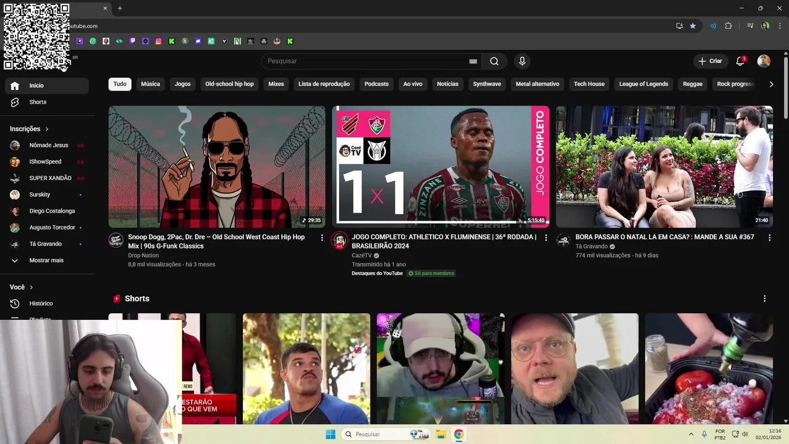Select the League of Legends chip
789x444 pixels.
(x=644, y=84)
